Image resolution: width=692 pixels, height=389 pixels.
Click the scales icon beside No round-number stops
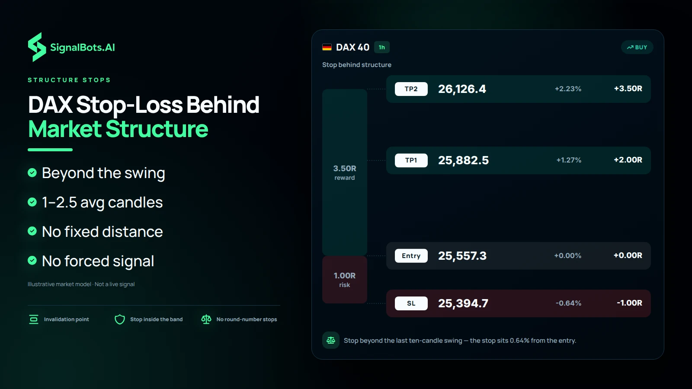[206, 319]
